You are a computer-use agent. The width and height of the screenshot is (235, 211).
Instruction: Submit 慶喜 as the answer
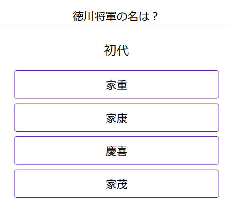116,150
